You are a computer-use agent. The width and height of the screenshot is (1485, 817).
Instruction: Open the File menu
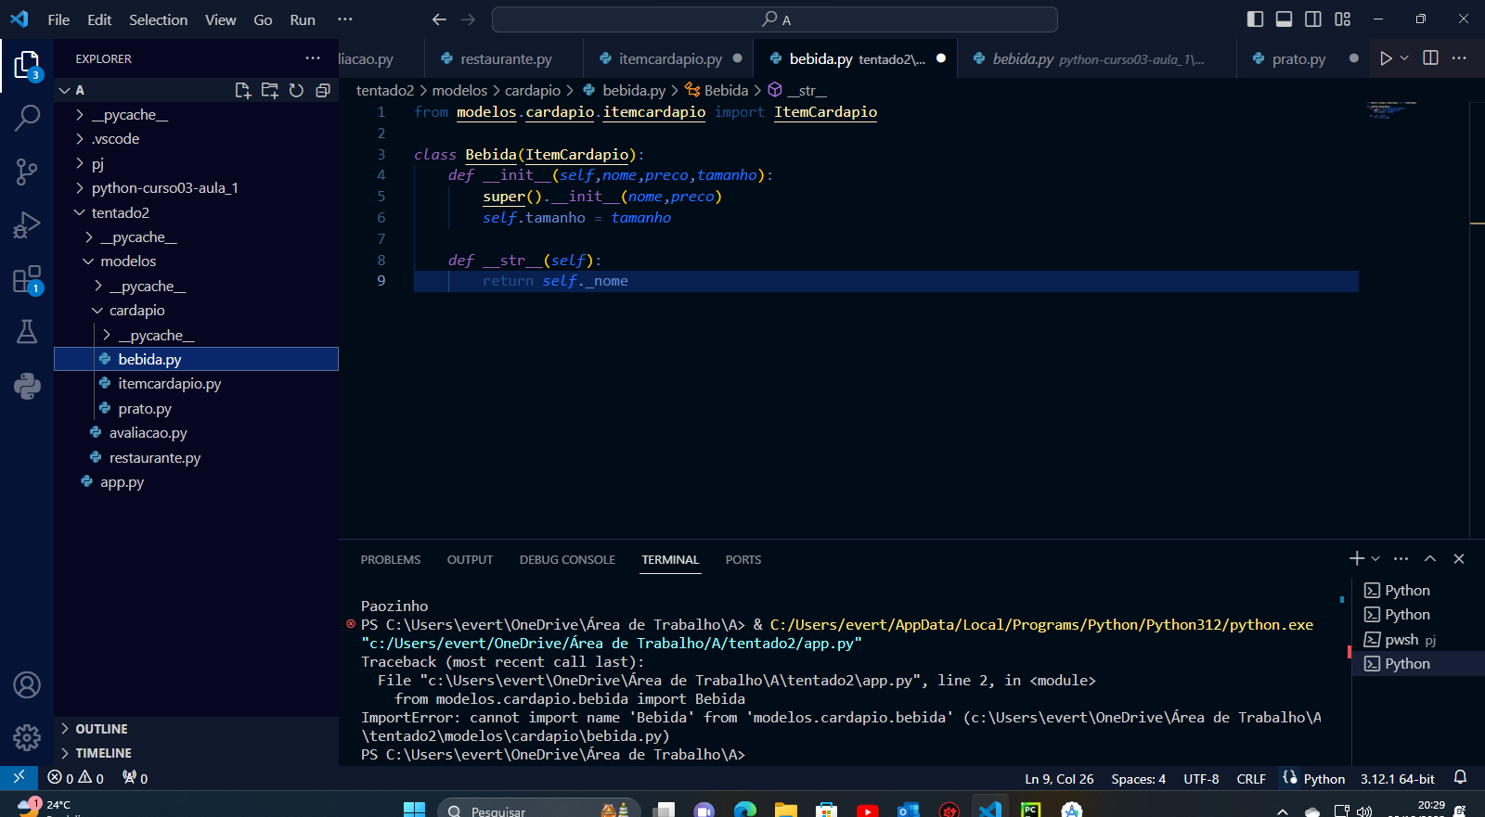point(58,19)
